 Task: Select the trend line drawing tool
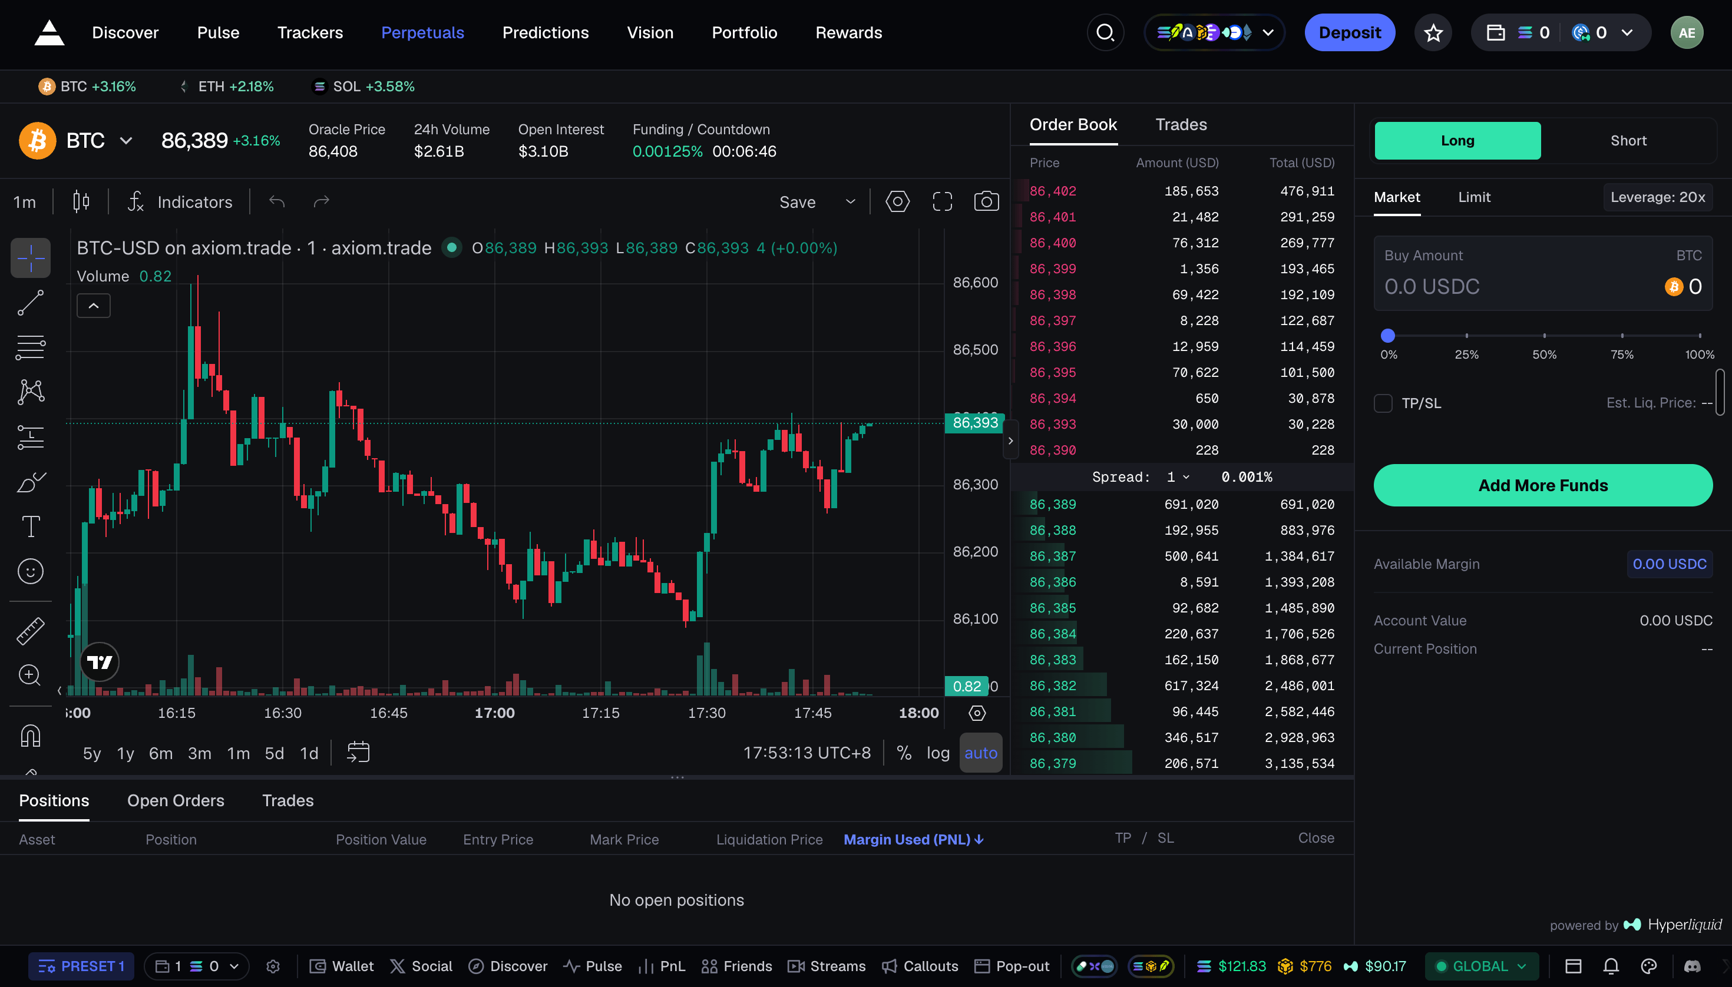[x=31, y=303]
